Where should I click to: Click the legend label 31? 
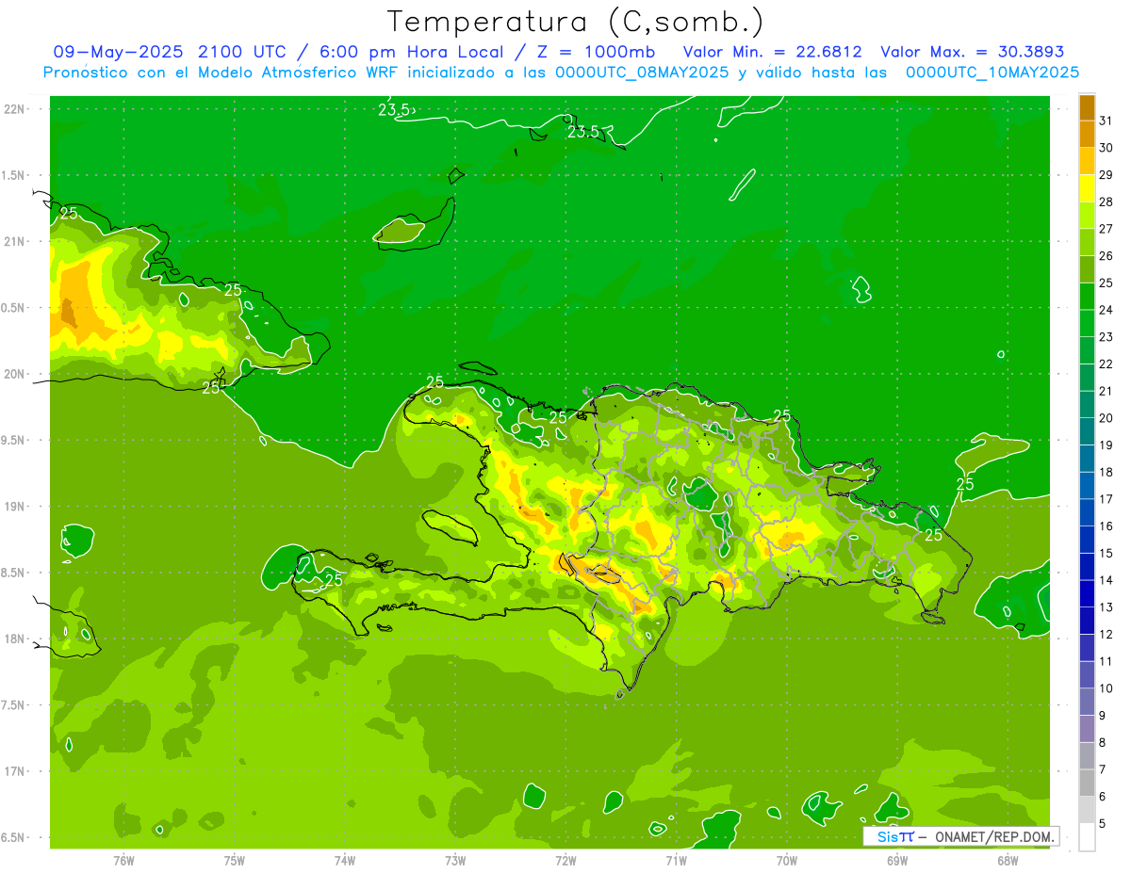(1106, 121)
